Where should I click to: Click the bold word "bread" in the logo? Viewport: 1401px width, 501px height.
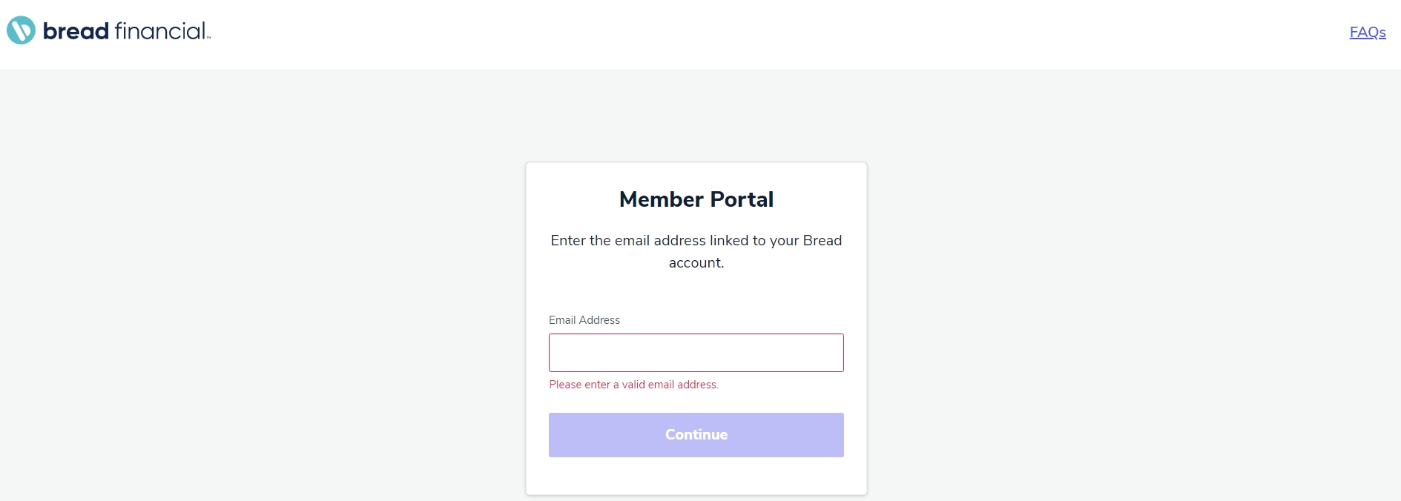pyautogui.click(x=76, y=31)
